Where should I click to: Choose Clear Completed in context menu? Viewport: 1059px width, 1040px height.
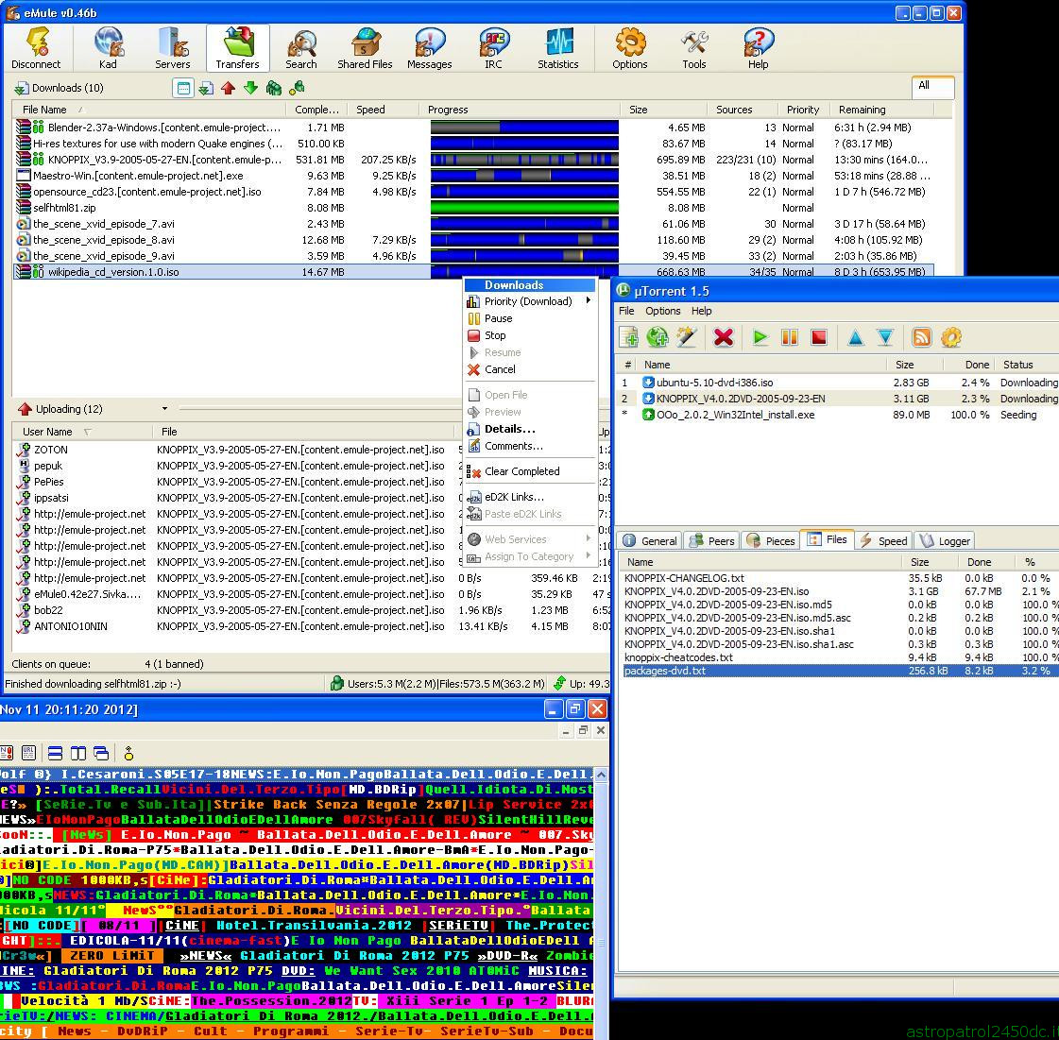click(530, 471)
